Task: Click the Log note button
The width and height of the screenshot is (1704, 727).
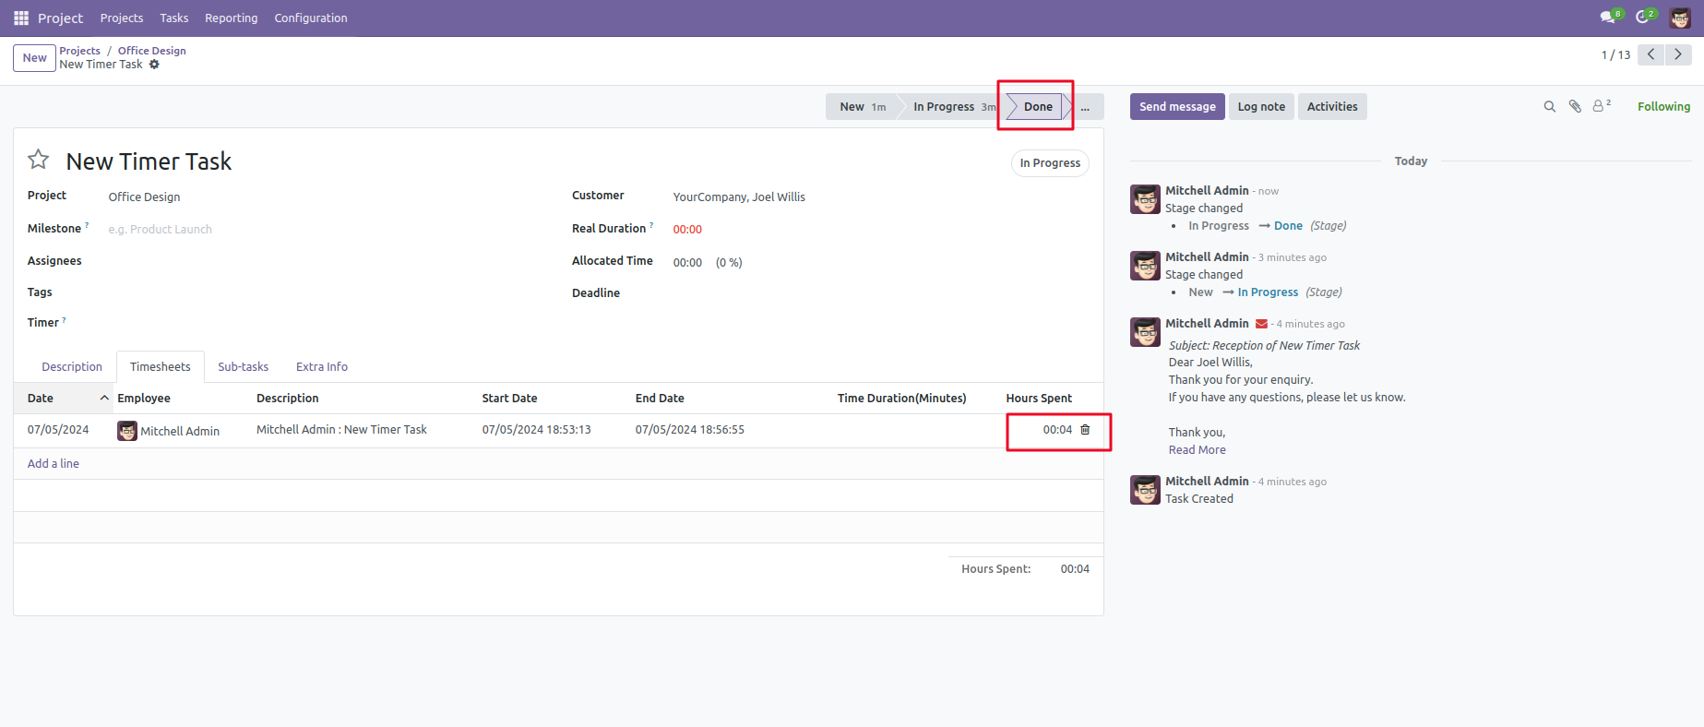Action: (x=1261, y=107)
